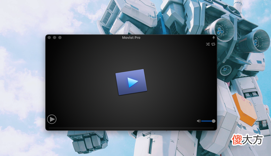Click the circular play button at bottom left
This screenshot has width=271, height=156.
pos(52,119)
